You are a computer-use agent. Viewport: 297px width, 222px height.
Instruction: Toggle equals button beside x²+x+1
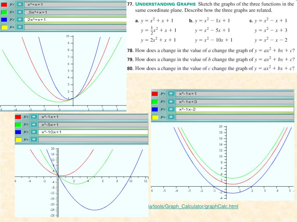click(20, 4)
